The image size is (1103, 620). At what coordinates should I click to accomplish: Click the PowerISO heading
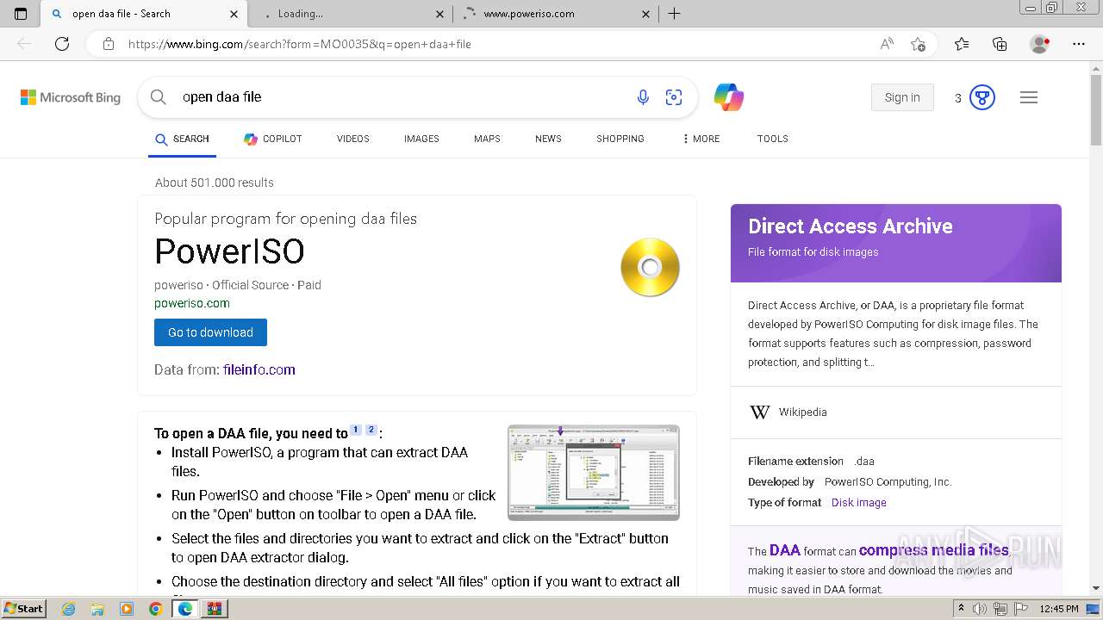229,251
